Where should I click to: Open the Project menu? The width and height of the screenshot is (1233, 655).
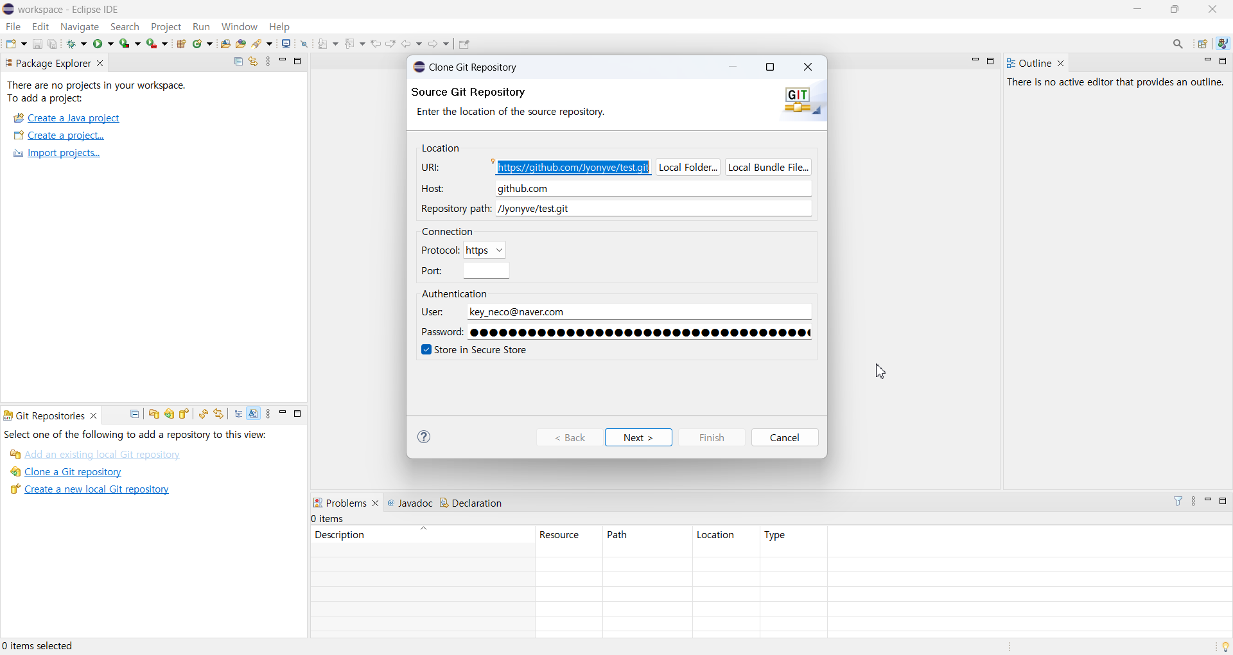(x=166, y=27)
